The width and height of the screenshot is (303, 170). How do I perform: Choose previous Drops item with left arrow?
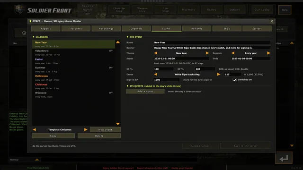tap(156, 74)
